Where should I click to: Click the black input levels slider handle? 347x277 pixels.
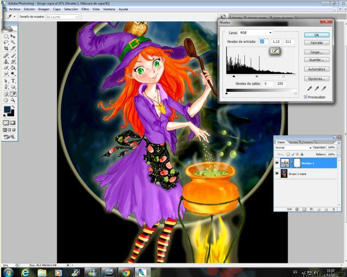click(234, 76)
